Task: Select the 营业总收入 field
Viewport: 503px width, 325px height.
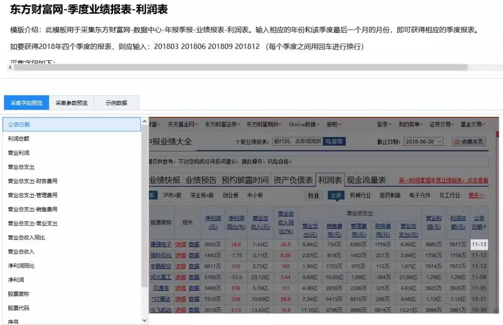Action: coord(72,252)
